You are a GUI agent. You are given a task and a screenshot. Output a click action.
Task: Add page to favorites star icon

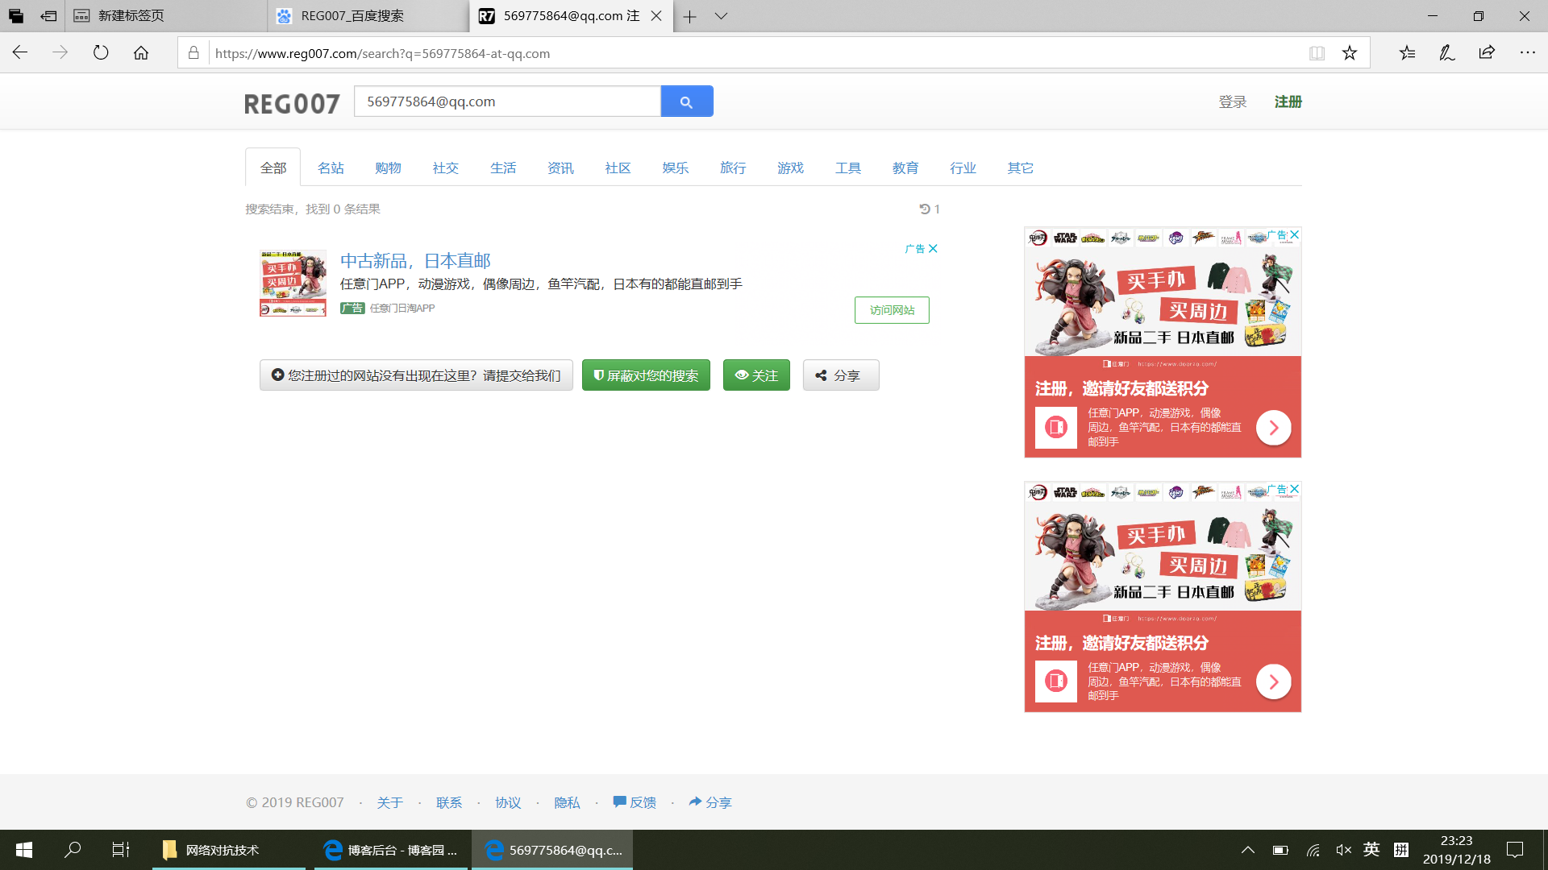pos(1350,53)
